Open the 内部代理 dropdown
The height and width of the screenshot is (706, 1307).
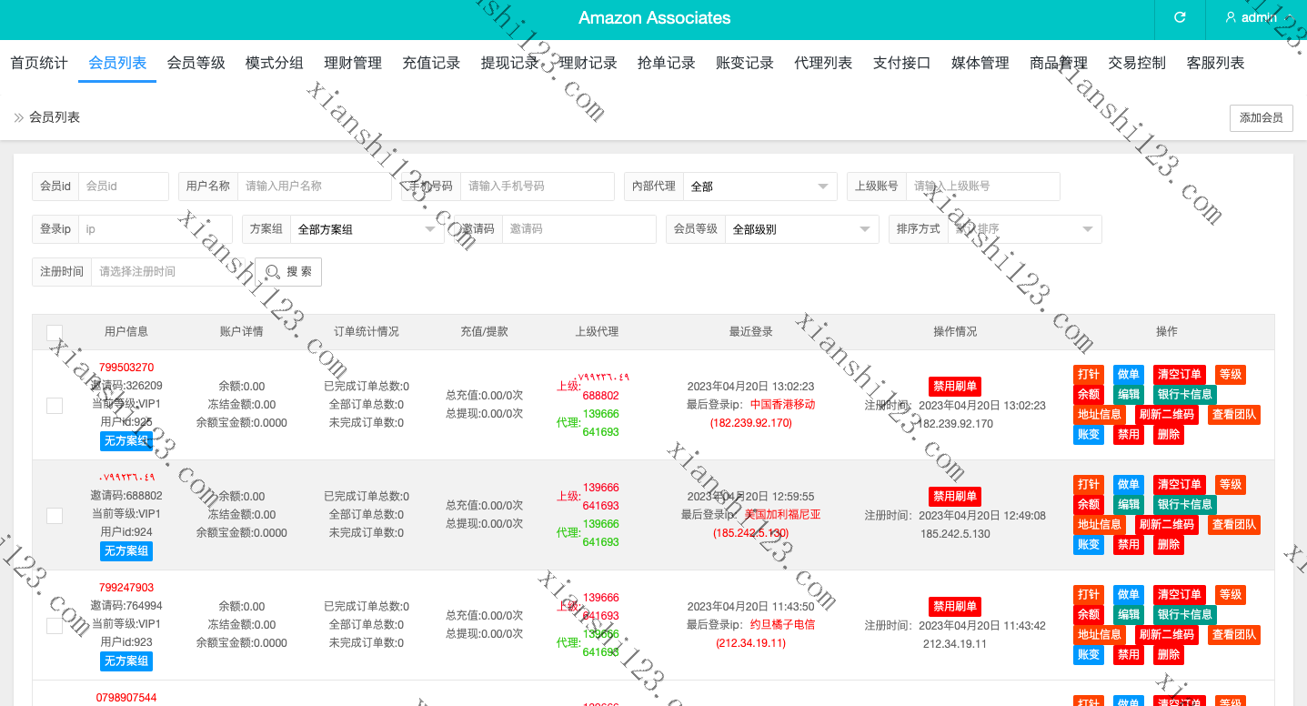click(759, 187)
